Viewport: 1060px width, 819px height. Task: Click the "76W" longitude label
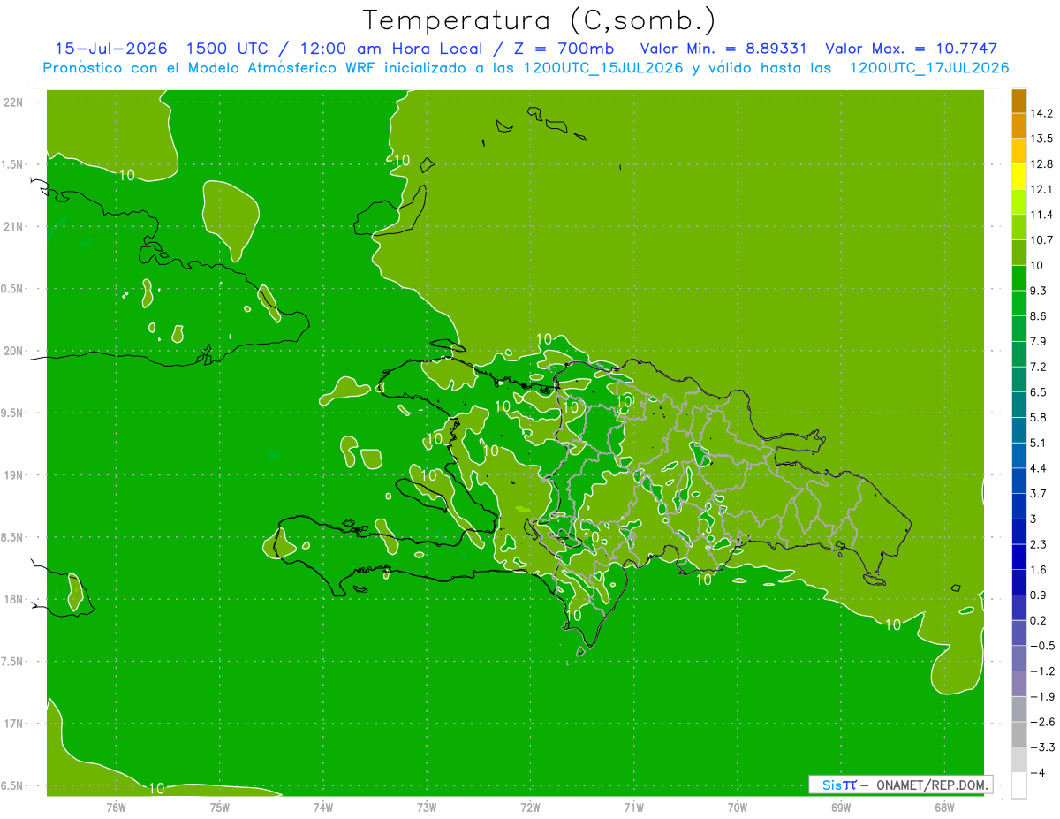click(x=116, y=808)
